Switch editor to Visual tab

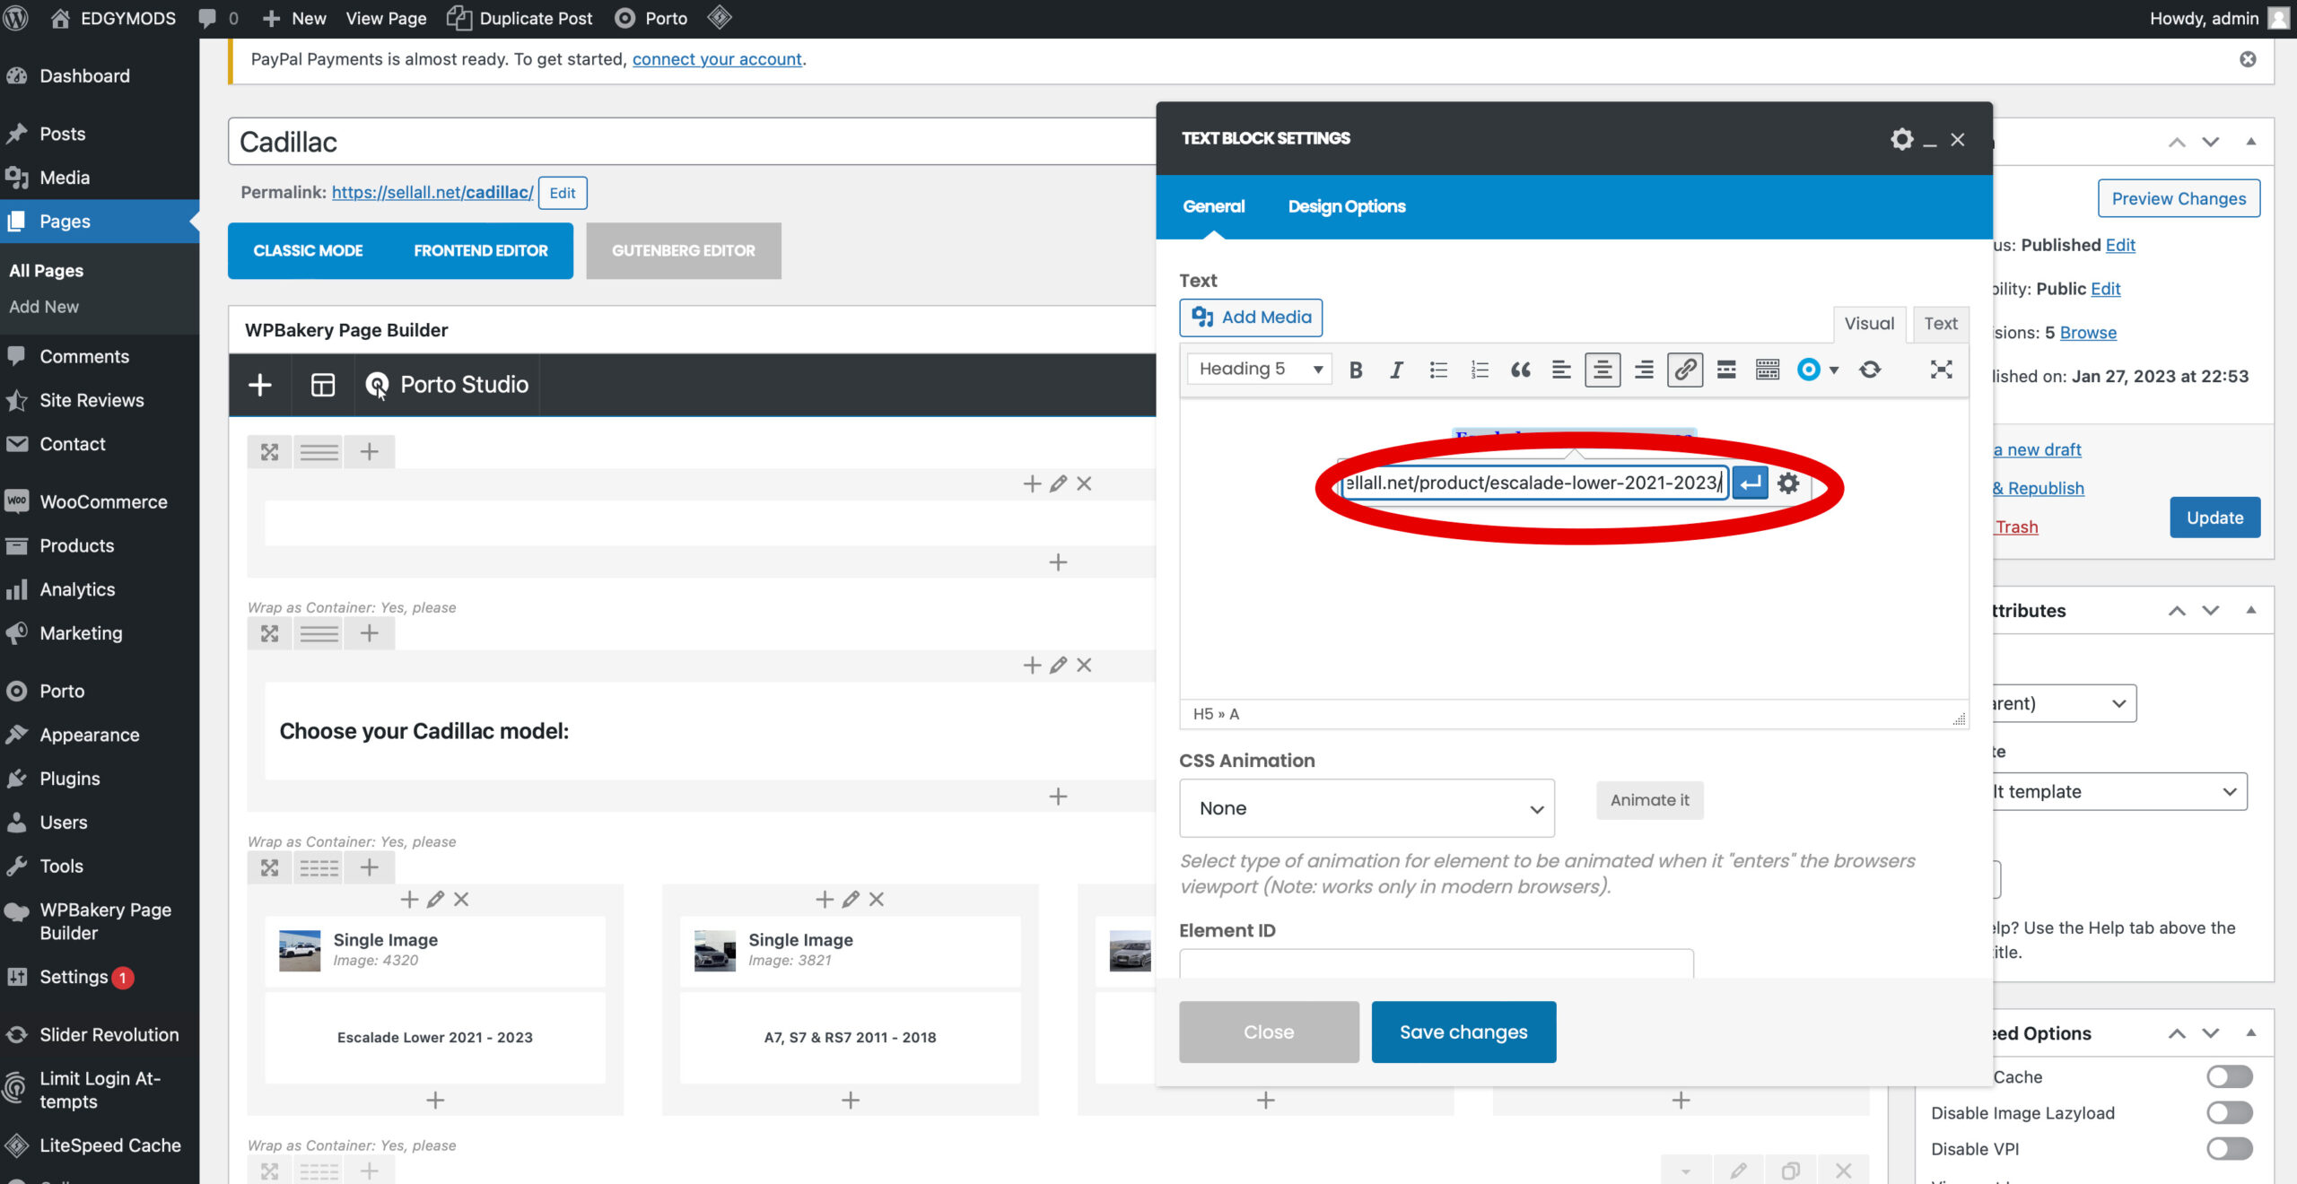[1870, 324]
